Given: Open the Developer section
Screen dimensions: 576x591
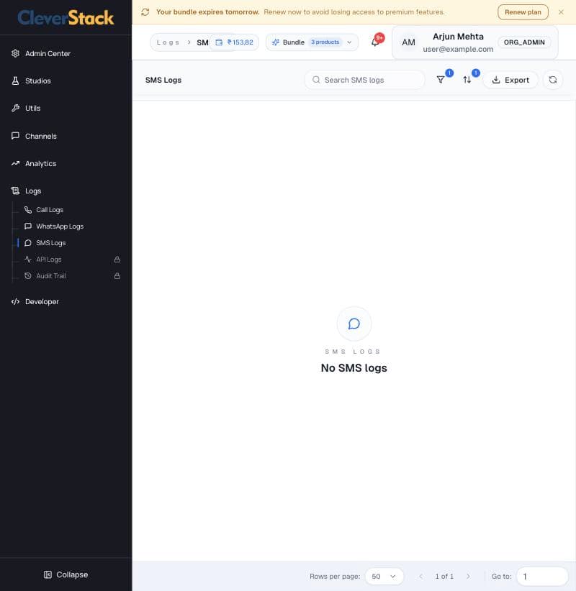Looking at the screenshot, I should (x=66, y=301).
